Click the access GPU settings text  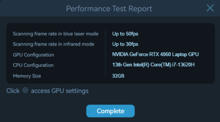click(60, 91)
